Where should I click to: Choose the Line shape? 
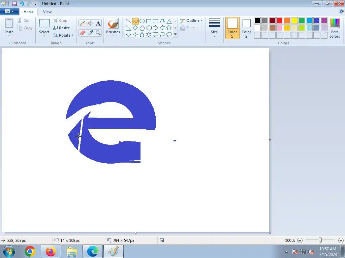[x=129, y=21]
